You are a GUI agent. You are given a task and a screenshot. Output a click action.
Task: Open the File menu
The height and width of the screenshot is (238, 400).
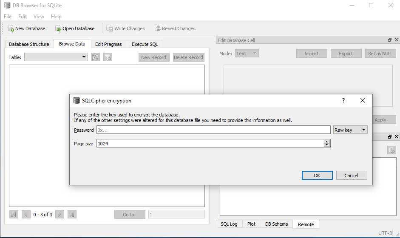8,16
